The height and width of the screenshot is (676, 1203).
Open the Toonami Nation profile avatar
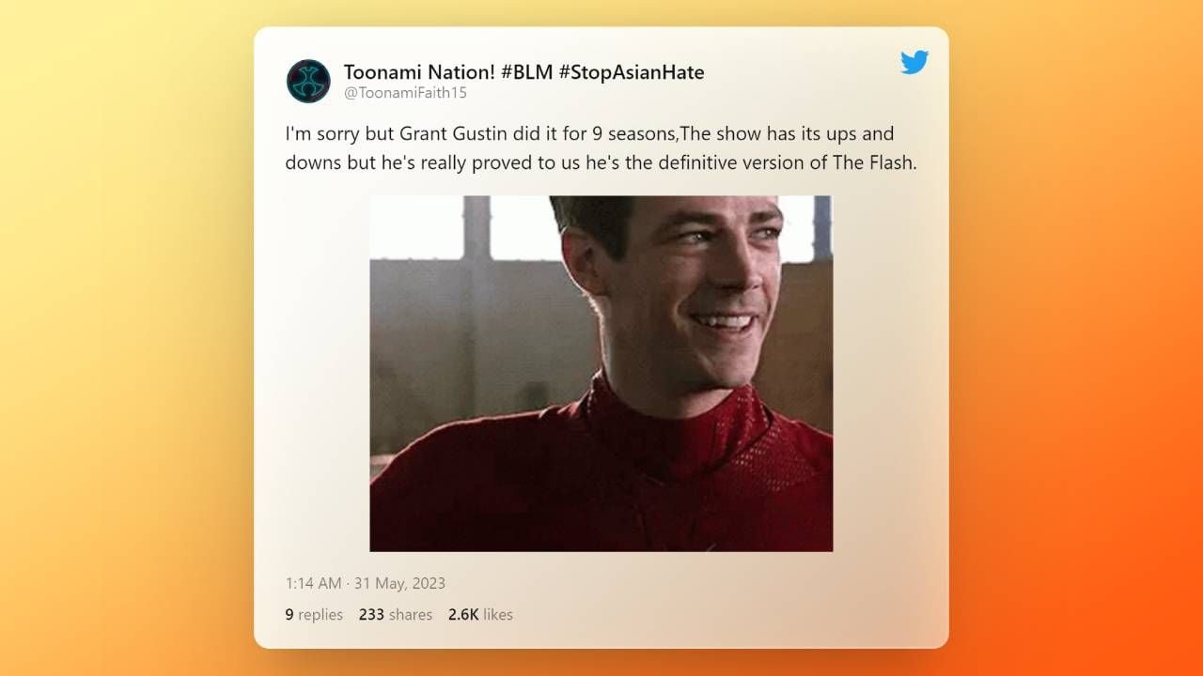pyautogui.click(x=308, y=81)
